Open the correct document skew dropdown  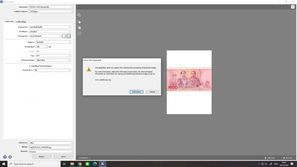point(53,60)
